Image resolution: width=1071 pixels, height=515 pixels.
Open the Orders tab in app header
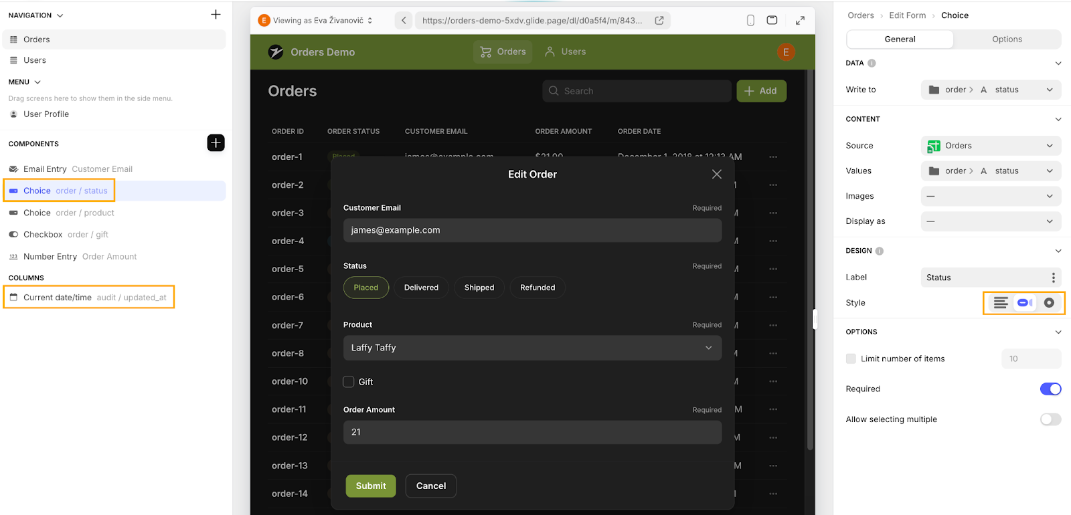tap(503, 51)
